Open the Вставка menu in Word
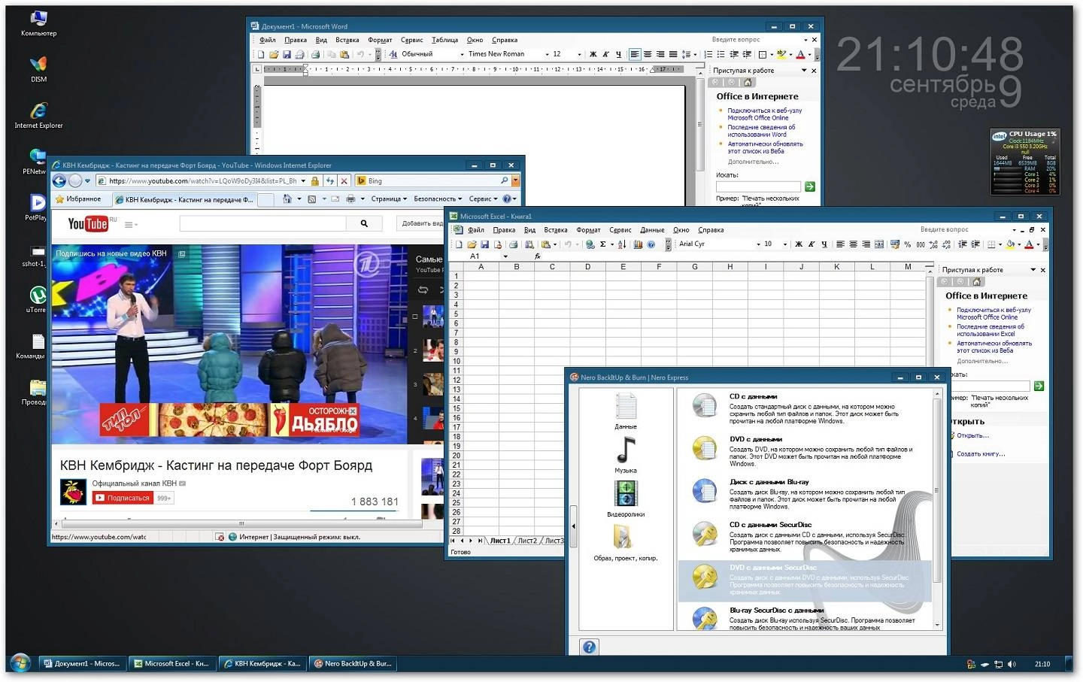 click(x=347, y=40)
